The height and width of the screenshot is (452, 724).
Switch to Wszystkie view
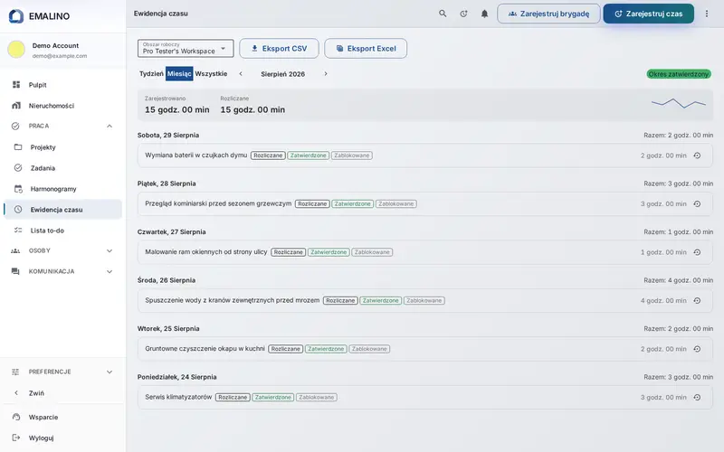point(211,74)
